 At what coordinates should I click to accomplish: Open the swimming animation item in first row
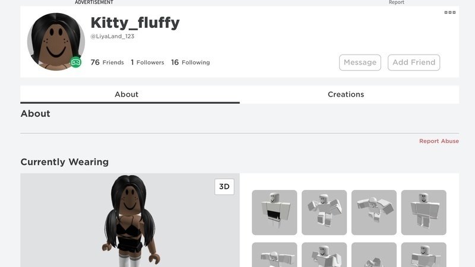(x=374, y=212)
